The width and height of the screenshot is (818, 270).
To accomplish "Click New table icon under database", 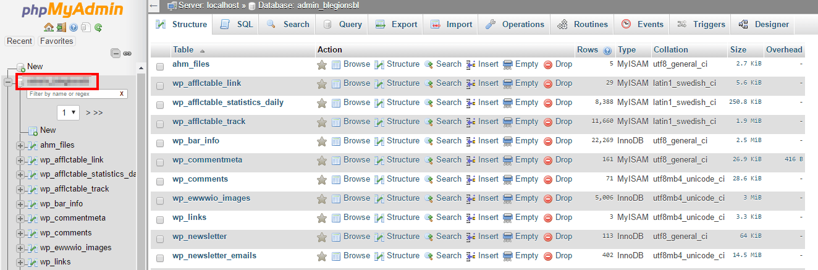I will (33, 130).
